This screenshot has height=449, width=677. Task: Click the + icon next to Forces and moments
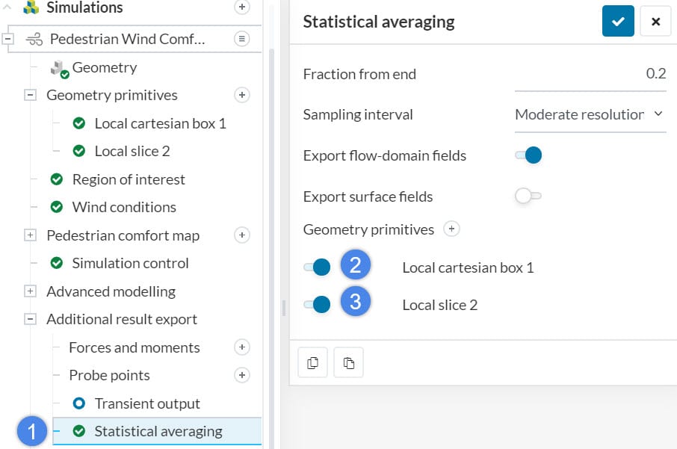(x=241, y=347)
